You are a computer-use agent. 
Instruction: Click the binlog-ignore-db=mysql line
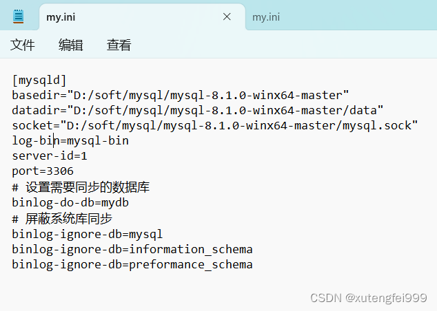coord(87,234)
